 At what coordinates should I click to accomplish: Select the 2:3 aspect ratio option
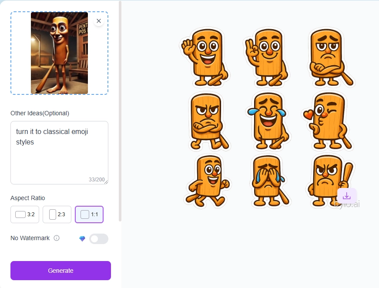[57, 214]
